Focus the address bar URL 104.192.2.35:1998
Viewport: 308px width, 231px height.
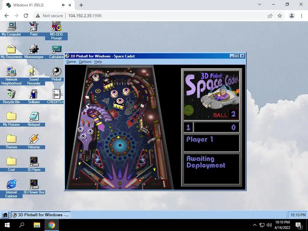(x=85, y=16)
